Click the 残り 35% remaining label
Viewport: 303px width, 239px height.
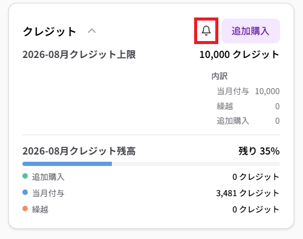259,151
